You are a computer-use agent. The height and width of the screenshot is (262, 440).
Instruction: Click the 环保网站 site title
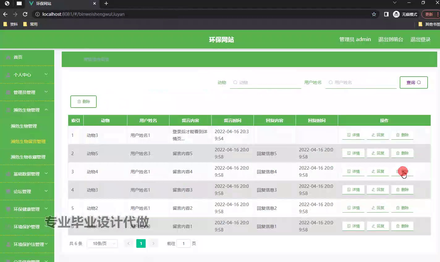click(221, 40)
